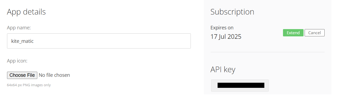Click the API key heading

point(223,70)
